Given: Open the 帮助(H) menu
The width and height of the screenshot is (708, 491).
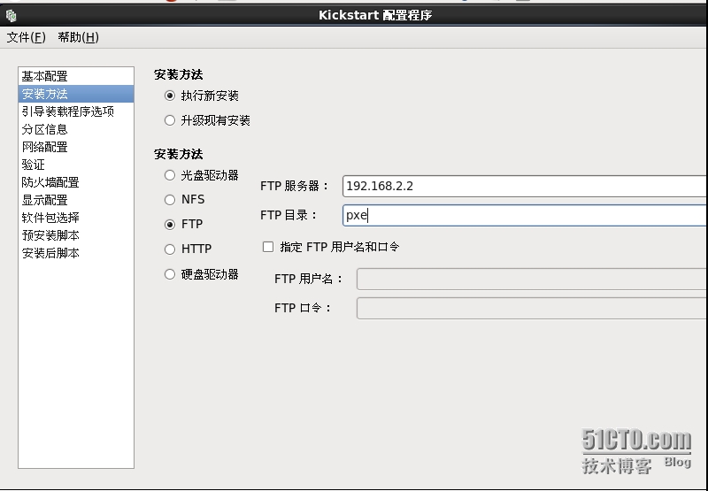Looking at the screenshot, I should point(78,37).
